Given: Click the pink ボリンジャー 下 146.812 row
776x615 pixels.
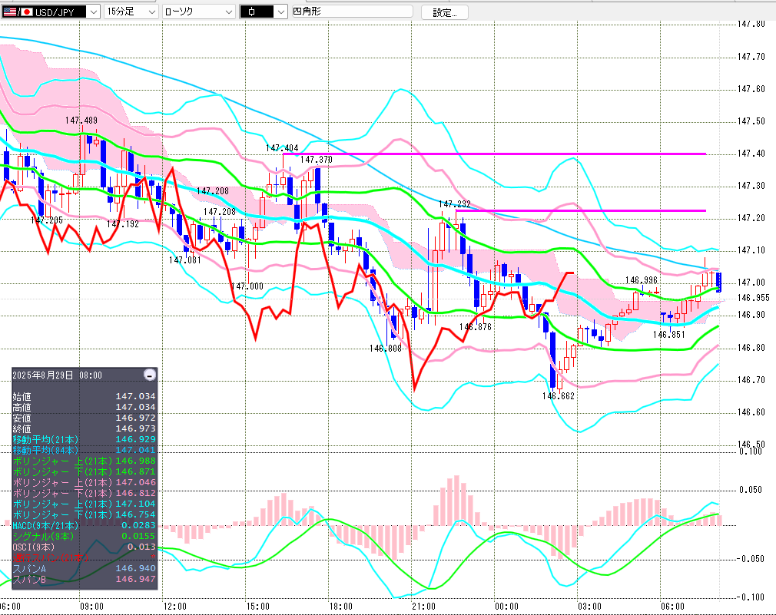Looking at the screenshot, I should 85,494.
